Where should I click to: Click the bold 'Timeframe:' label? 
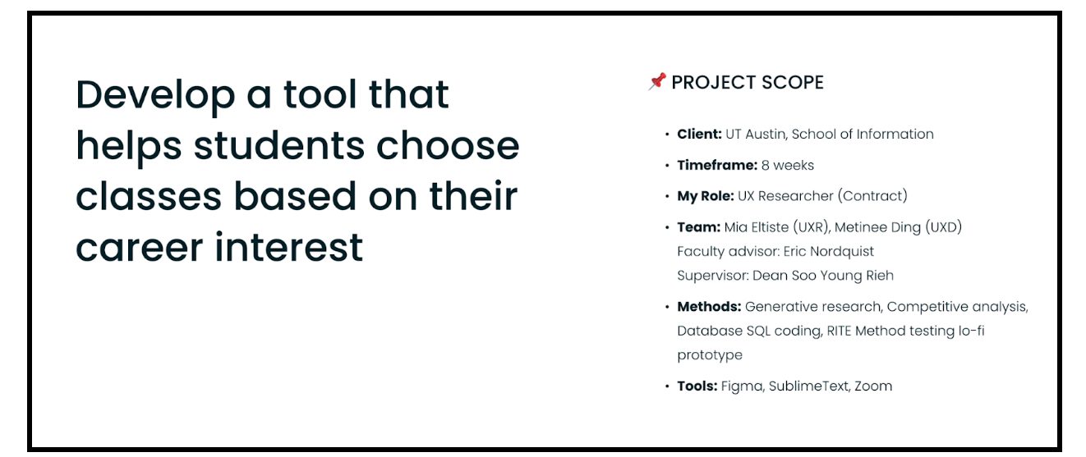(x=717, y=165)
